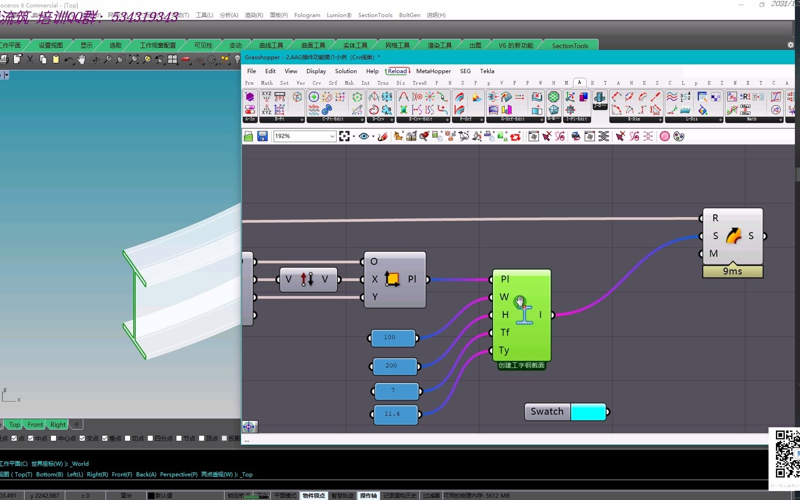Switch to the Front viewport tab
This screenshot has height=500, width=800.
click(x=35, y=425)
